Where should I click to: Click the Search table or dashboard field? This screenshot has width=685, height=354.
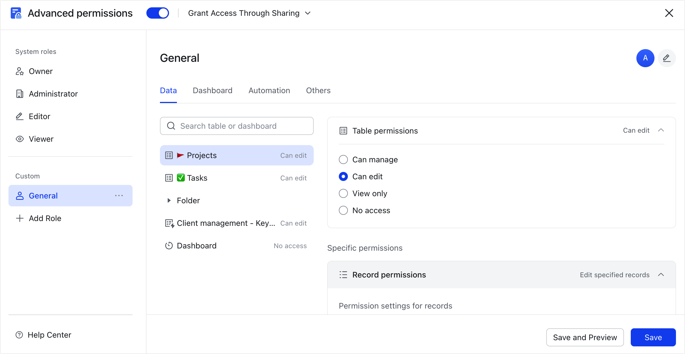pyautogui.click(x=237, y=126)
